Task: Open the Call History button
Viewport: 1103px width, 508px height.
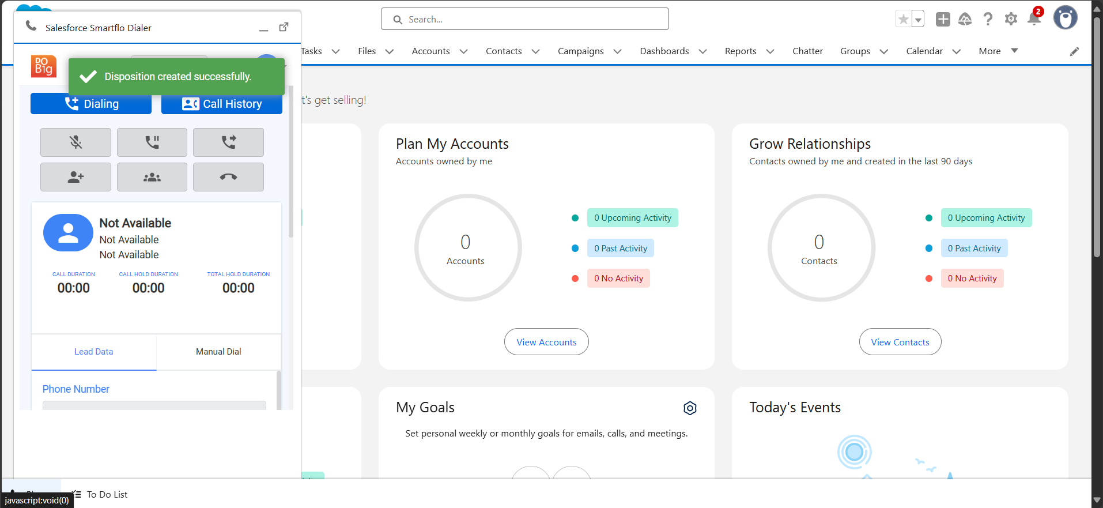Action: (222, 104)
